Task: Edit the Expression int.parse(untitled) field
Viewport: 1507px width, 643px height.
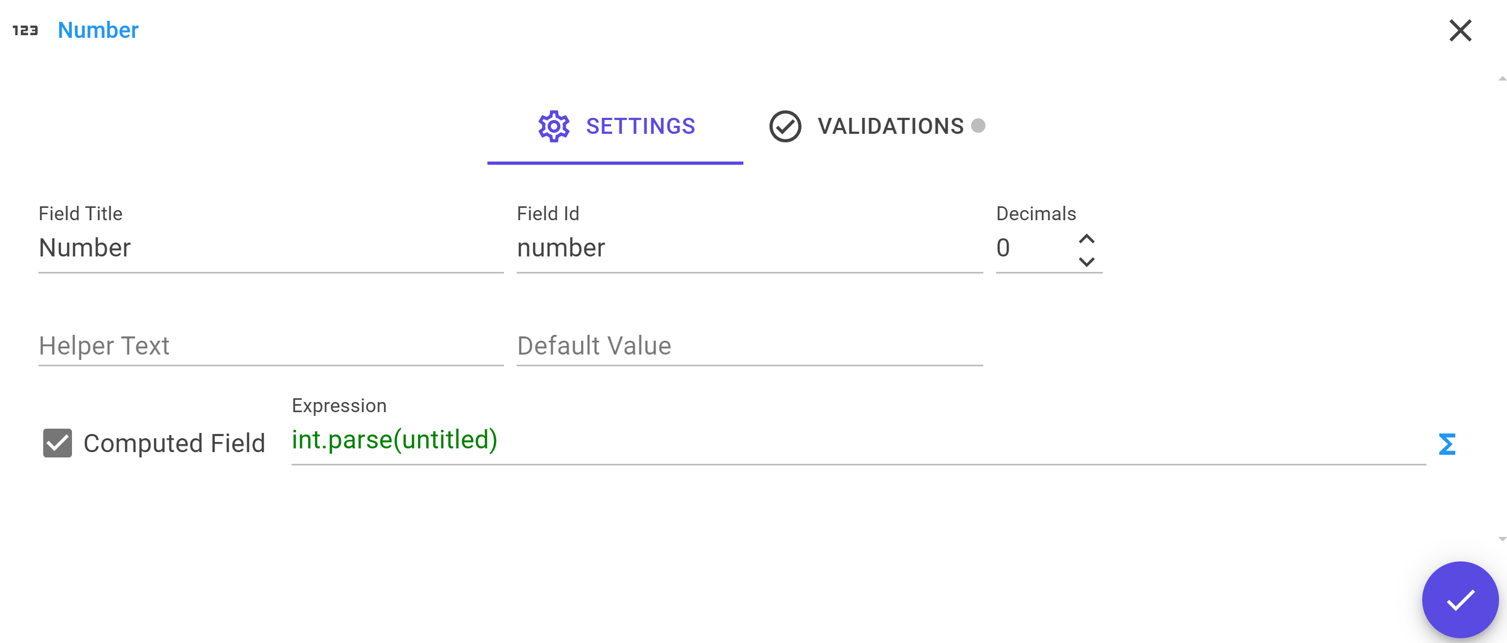Action: pos(858,440)
